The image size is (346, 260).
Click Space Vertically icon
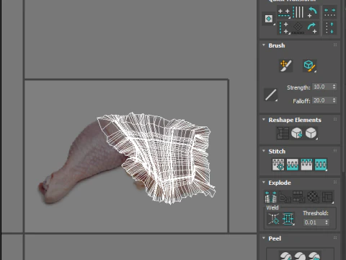(329, 28)
